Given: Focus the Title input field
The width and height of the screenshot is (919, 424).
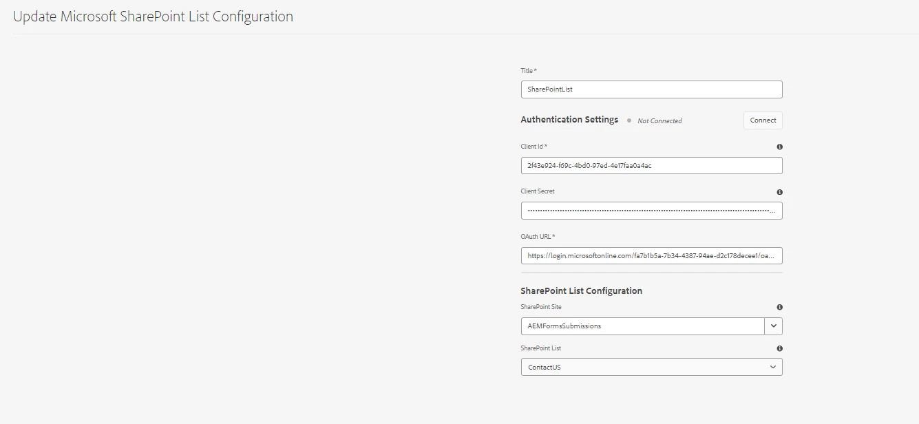Looking at the screenshot, I should pos(651,89).
